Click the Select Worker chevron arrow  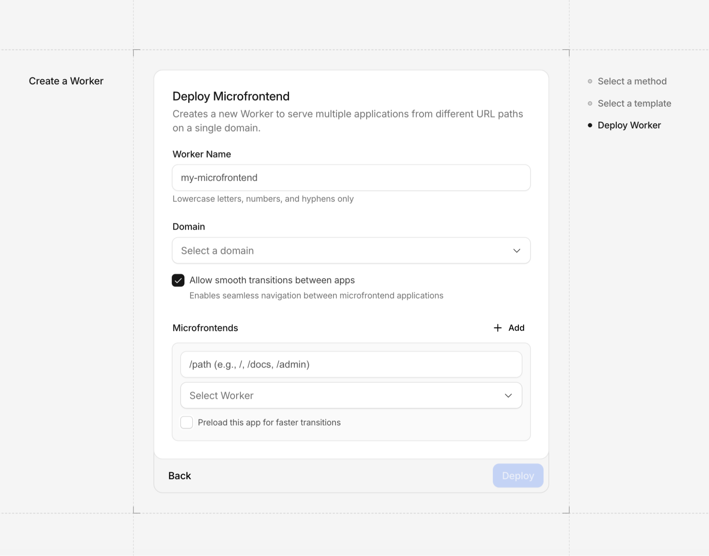tap(508, 395)
